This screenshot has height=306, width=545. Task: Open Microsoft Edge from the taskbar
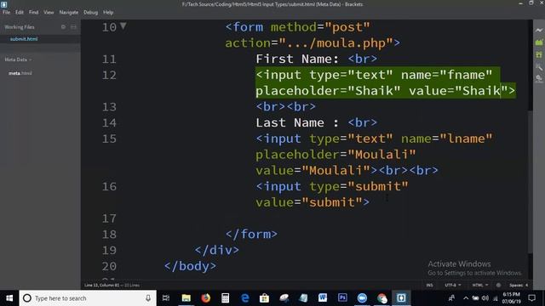(x=244, y=298)
